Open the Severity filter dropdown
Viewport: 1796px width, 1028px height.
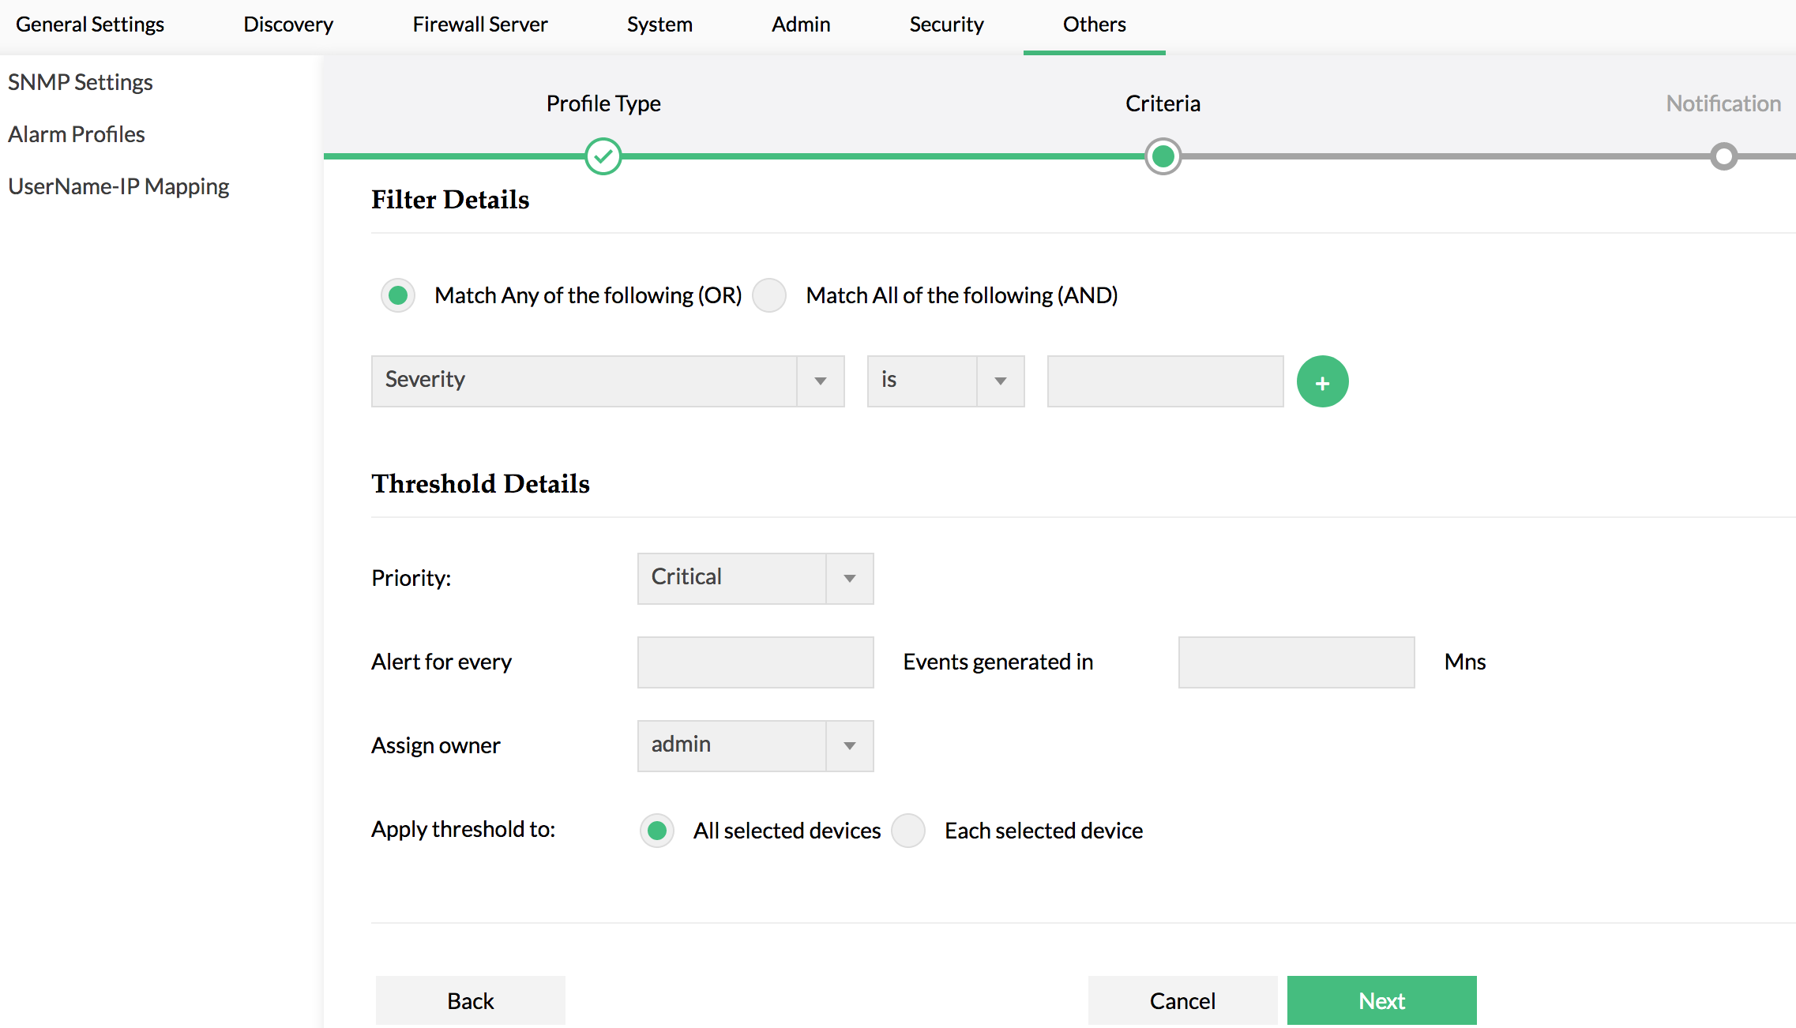607,381
